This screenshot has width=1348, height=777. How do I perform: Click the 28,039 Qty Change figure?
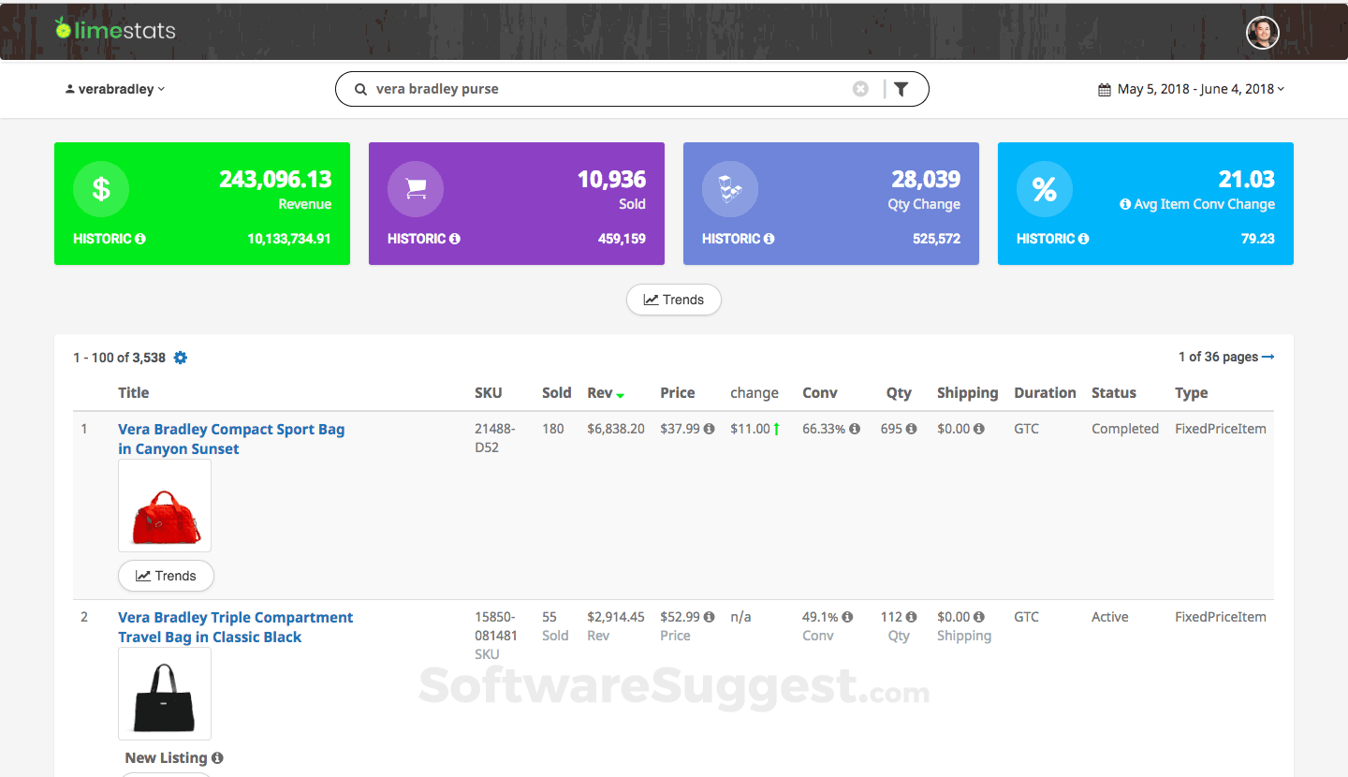click(926, 179)
